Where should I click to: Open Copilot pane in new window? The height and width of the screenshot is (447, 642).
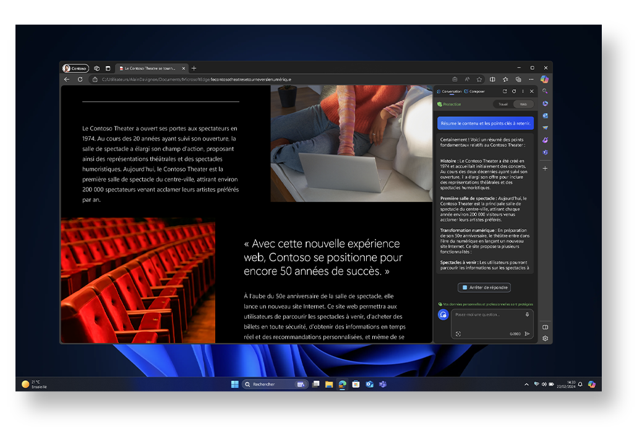tap(505, 92)
